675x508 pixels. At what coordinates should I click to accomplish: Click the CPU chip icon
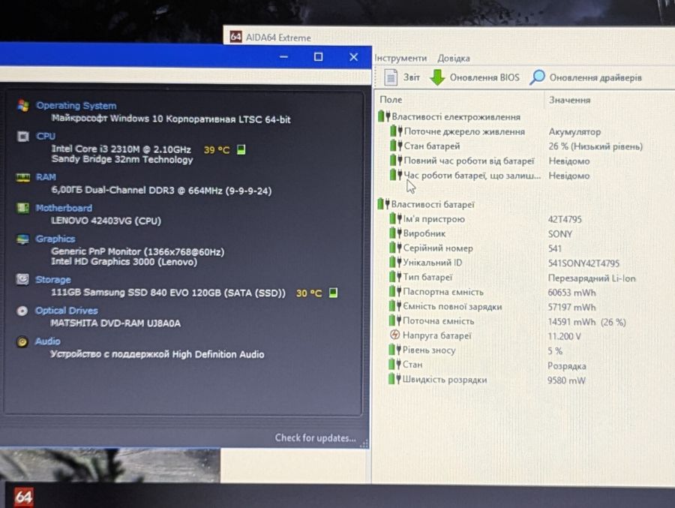point(22,137)
